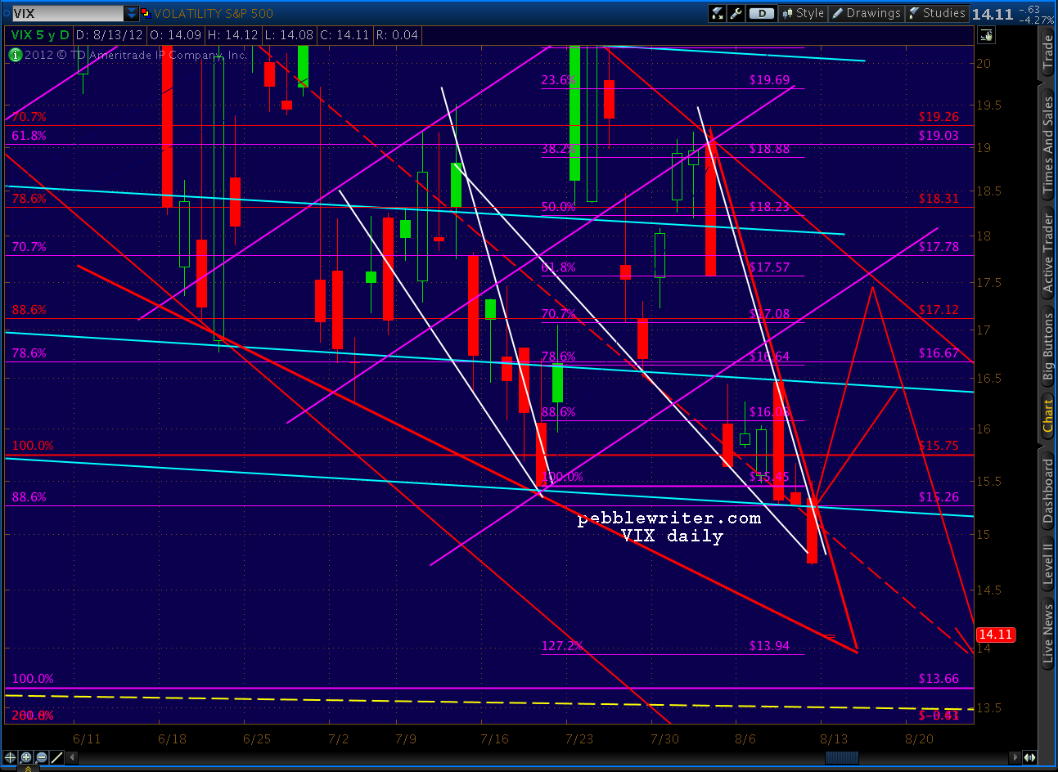Click the $17.12 red price label

tap(939, 310)
